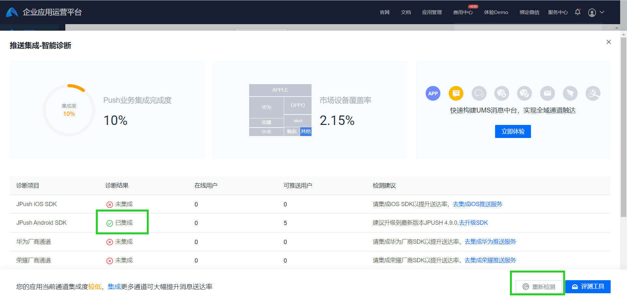Image resolution: width=627 pixels, height=304 pixels.
Task: Open 官网 in top navigation
Action: click(385, 12)
